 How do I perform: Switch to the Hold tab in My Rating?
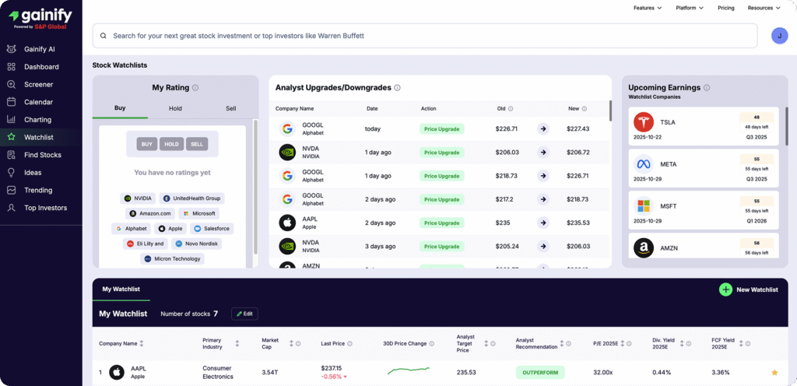point(175,108)
